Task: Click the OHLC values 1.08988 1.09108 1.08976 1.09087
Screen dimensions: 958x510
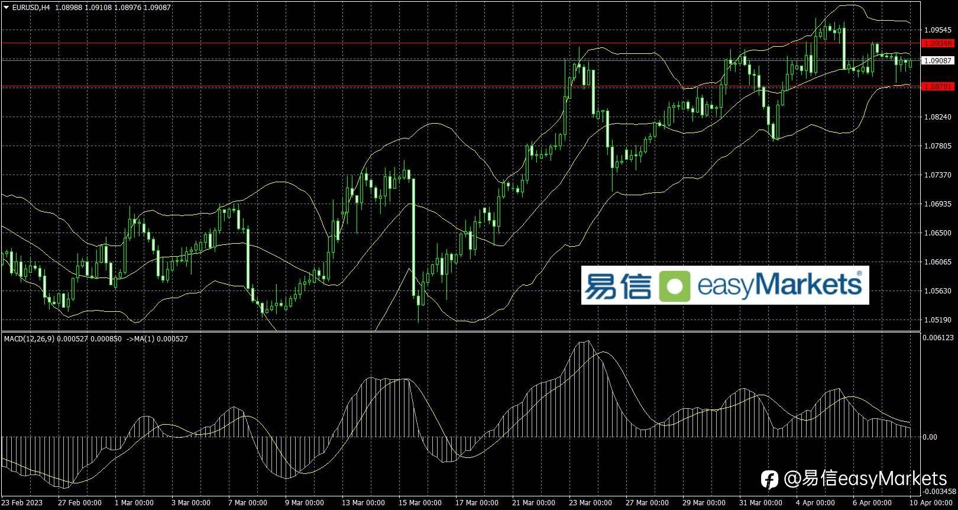Action: [114, 7]
